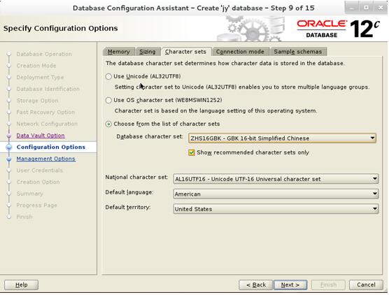Switch to the Memory tab
This screenshot has height=295, width=389.
118,52
